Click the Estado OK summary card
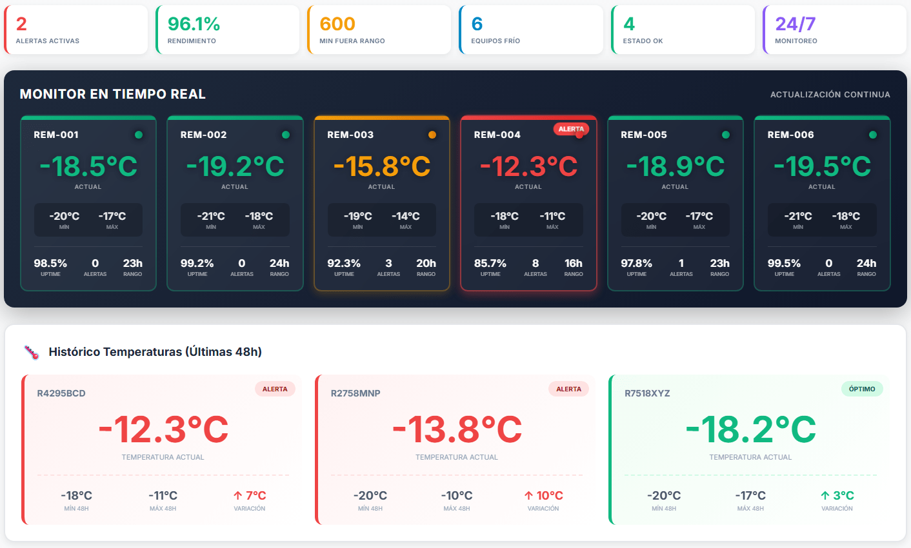This screenshot has height=548, width=911. (683, 30)
